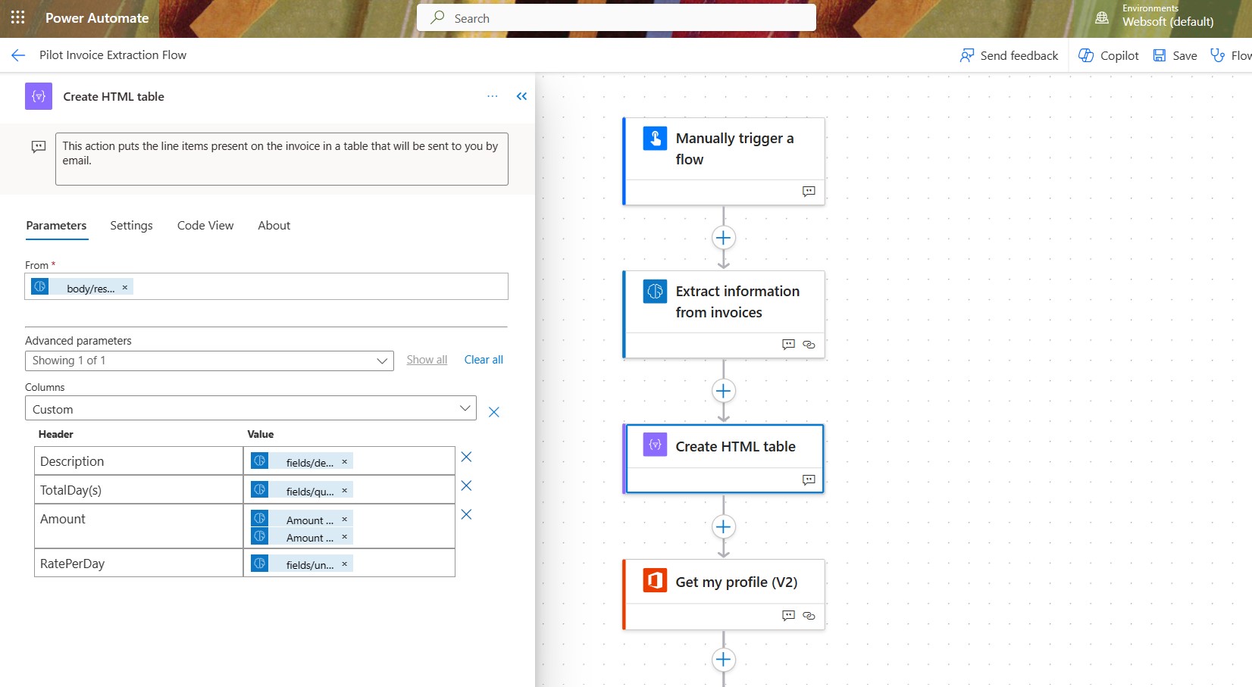Switch to the Code View tab
The width and height of the screenshot is (1252, 687).
click(x=205, y=226)
